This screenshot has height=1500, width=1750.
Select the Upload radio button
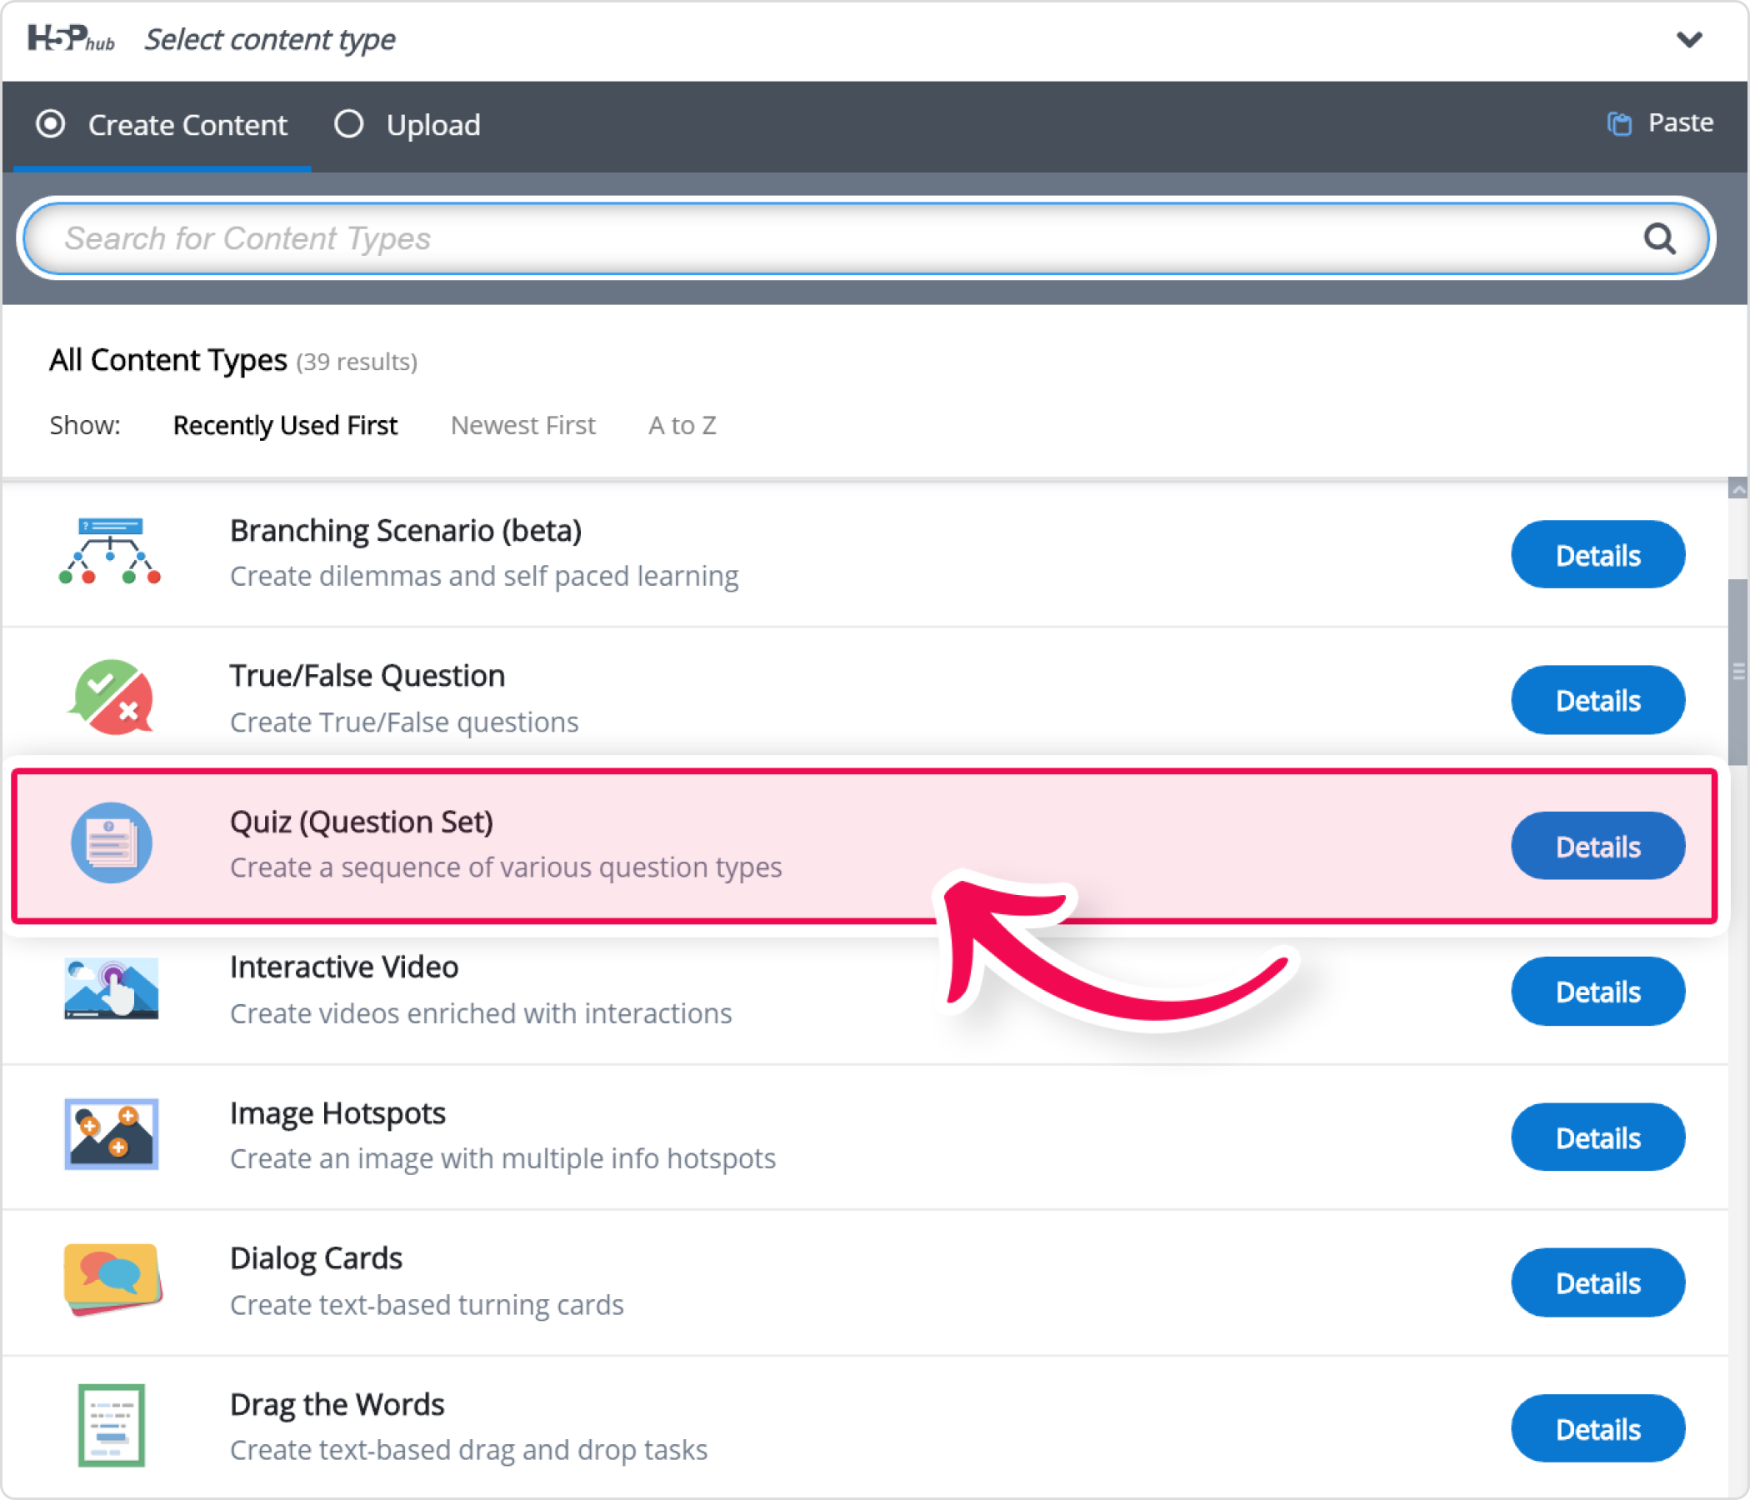click(348, 125)
